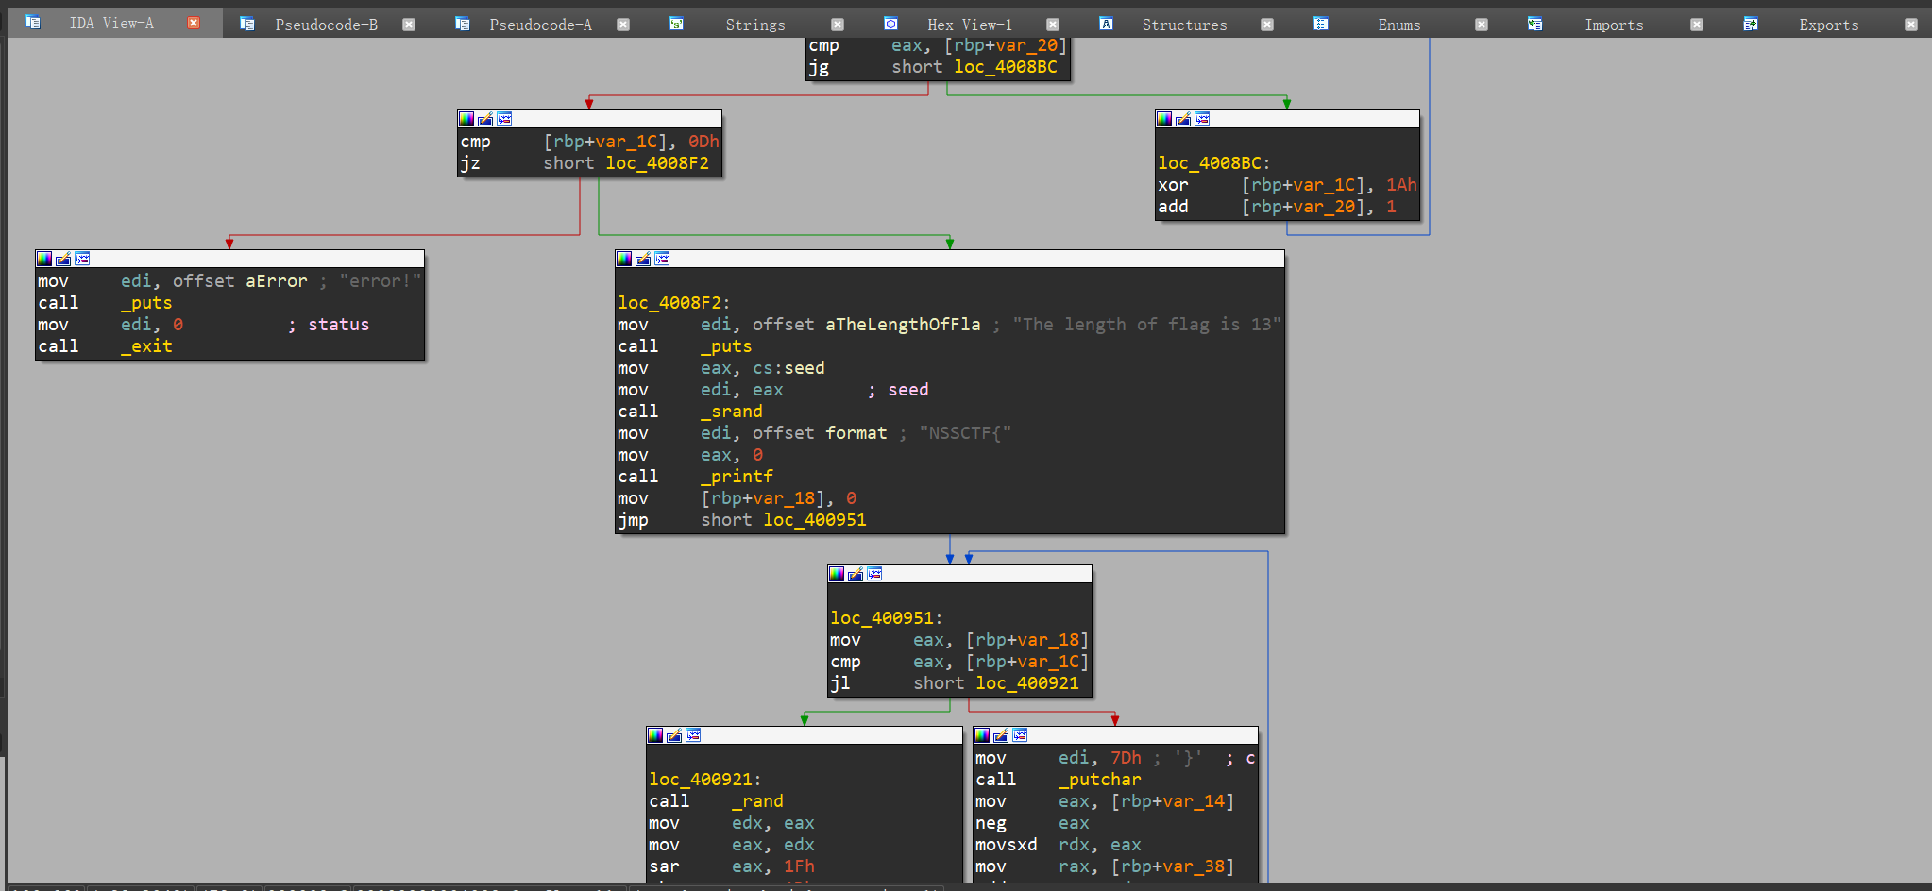The image size is (1932, 891).
Task: Select the Exports tab
Action: [x=1828, y=25]
